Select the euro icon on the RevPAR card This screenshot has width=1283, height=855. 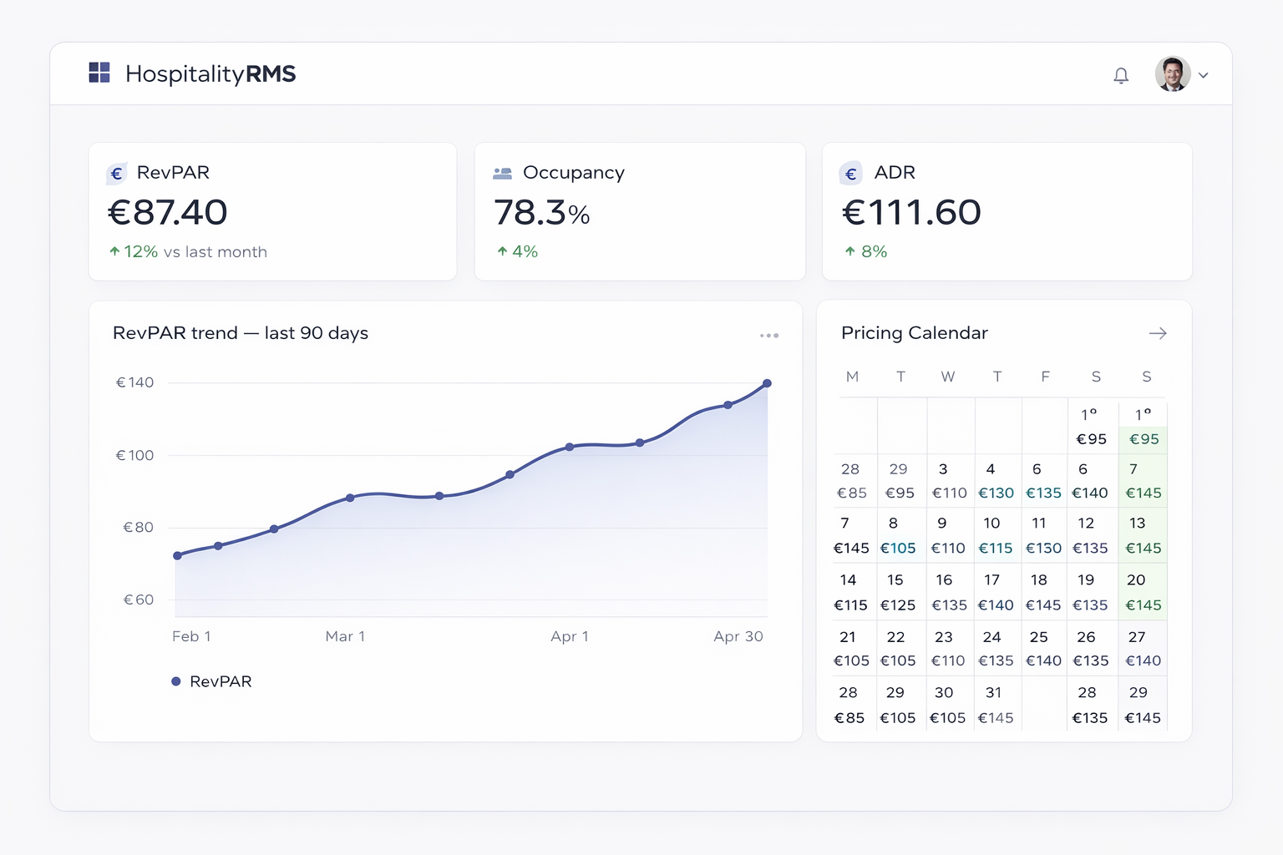pos(117,173)
